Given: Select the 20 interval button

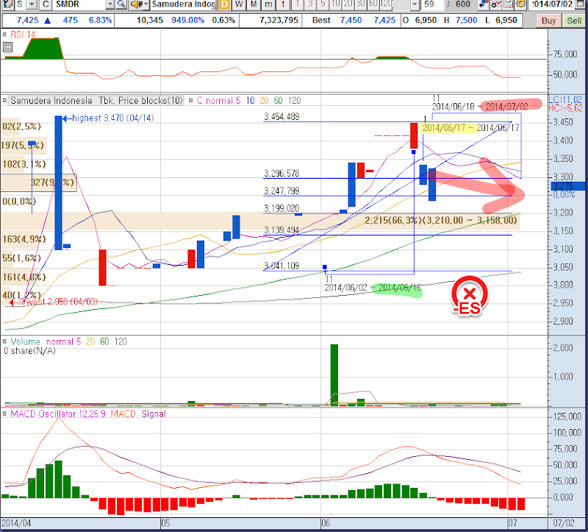Looking at the screenshot, I should click(348, 4).
